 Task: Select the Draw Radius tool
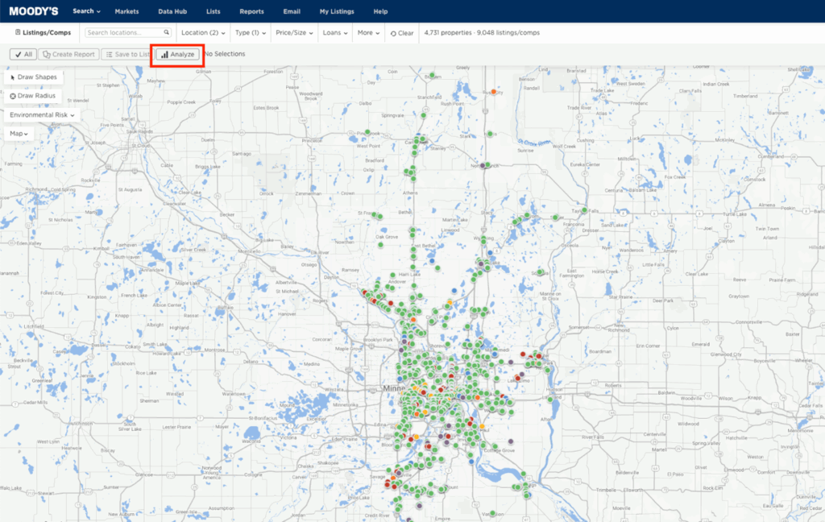33,96
